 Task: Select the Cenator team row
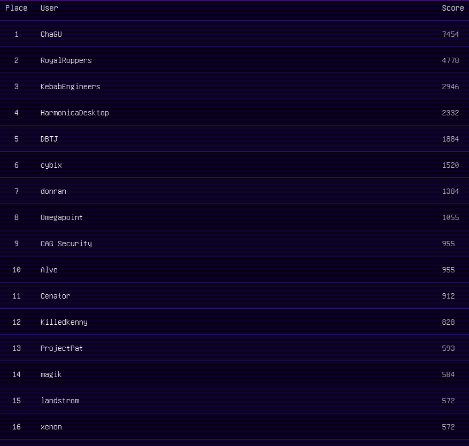point(55,296)
